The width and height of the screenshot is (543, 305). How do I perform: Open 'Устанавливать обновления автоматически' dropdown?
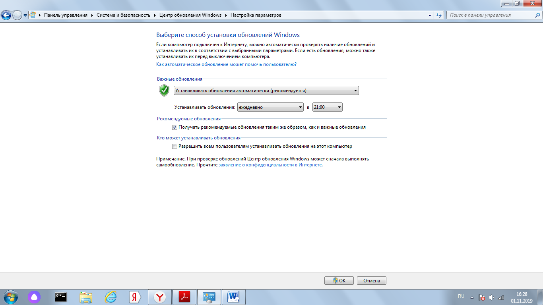tap(266, 91)
